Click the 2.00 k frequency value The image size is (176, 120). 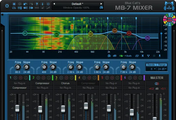[x=71, y=72]
